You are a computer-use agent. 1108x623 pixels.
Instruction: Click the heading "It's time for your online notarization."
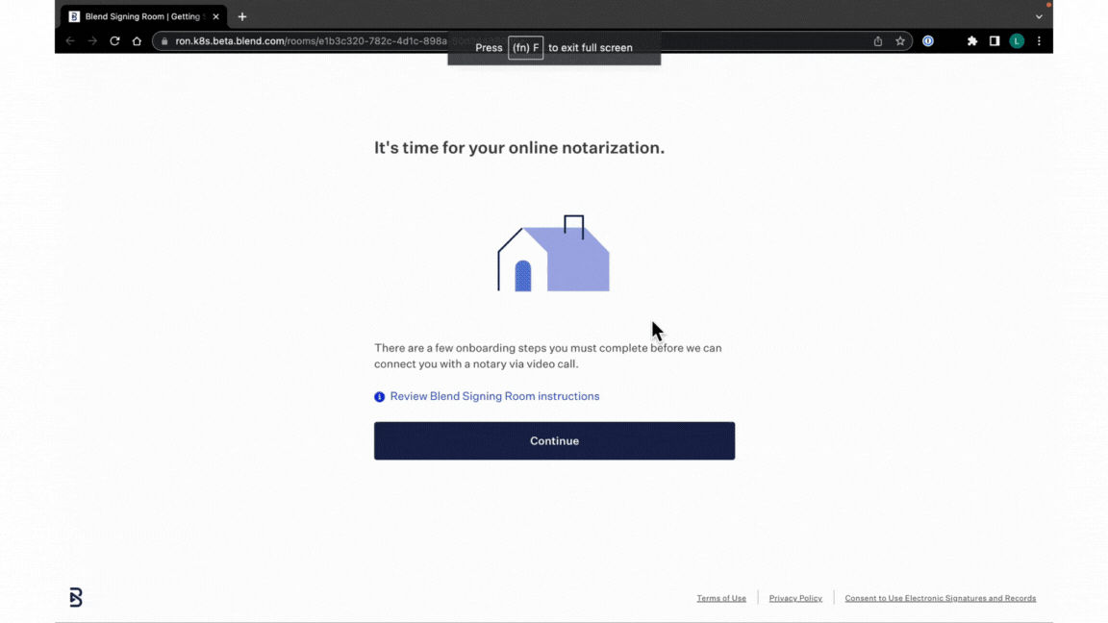coord(519,148)
